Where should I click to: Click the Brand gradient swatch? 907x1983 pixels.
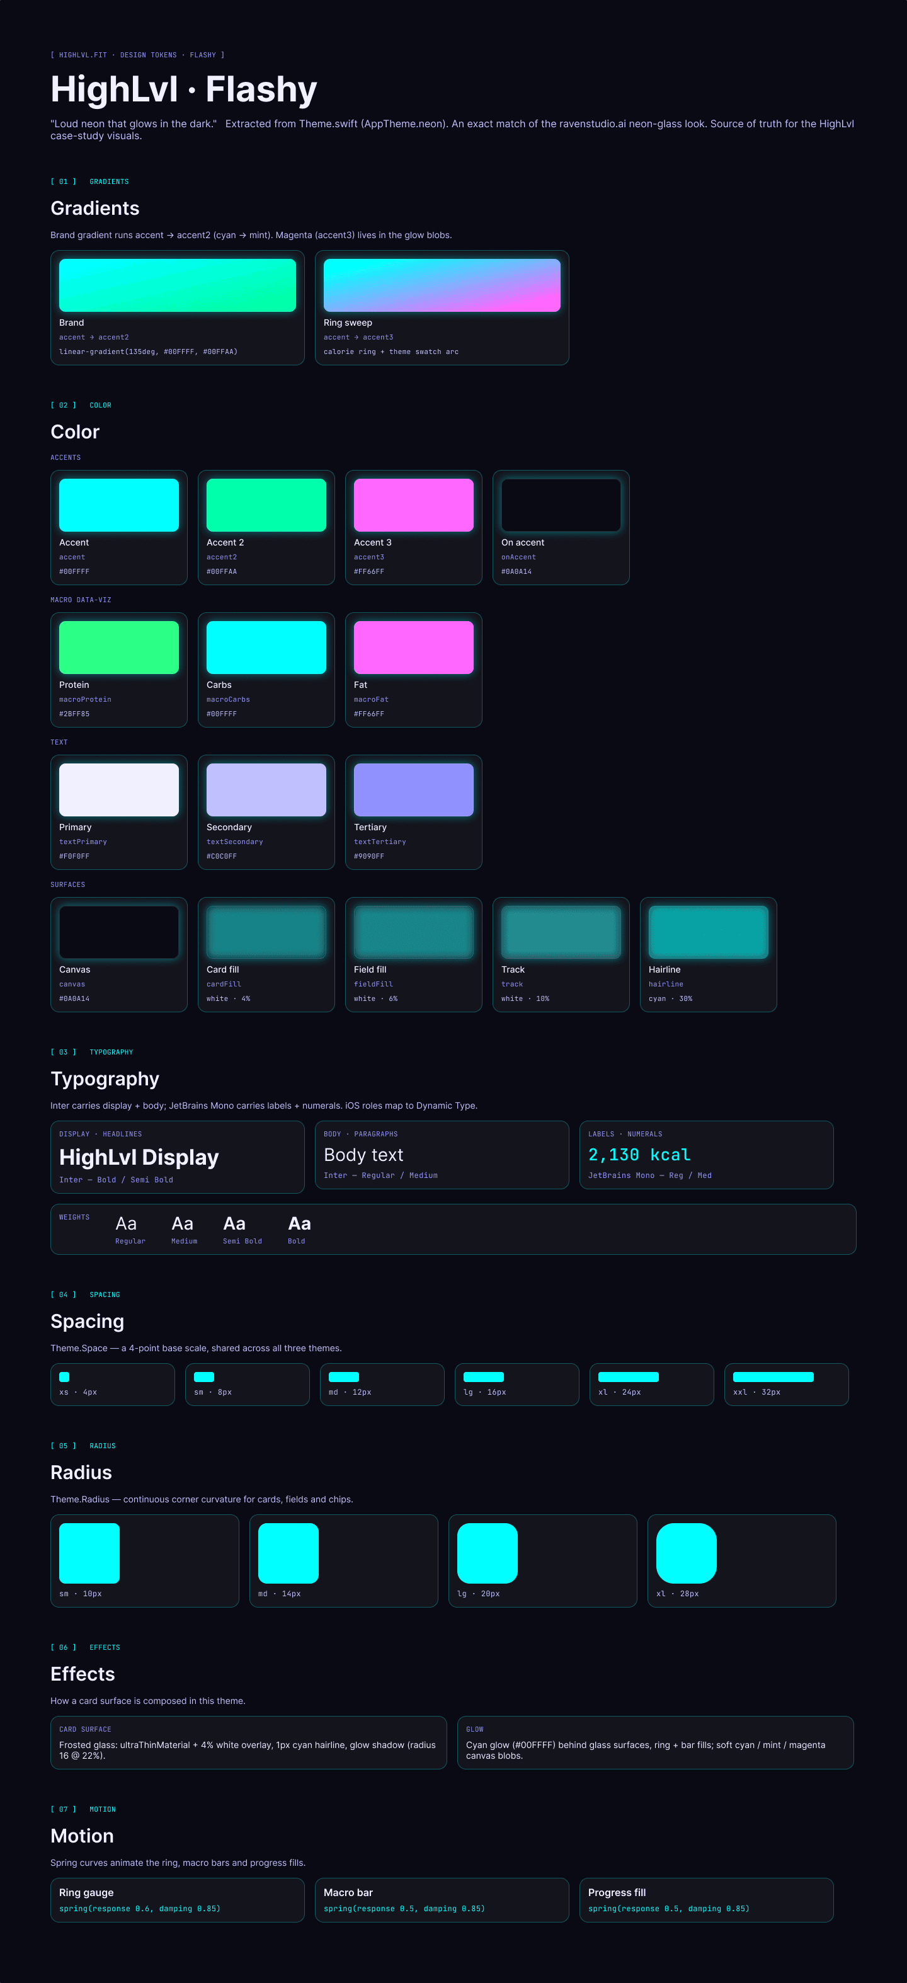pos(177,285)
